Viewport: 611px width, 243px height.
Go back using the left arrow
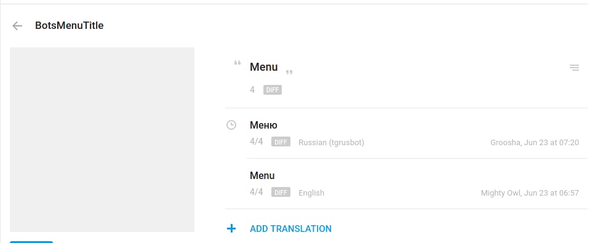[17, 26]
